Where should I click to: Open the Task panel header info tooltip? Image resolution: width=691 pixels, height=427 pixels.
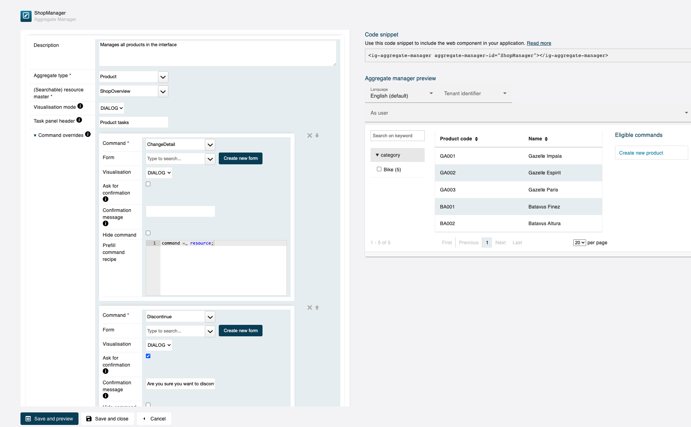[x=79, y=120]
